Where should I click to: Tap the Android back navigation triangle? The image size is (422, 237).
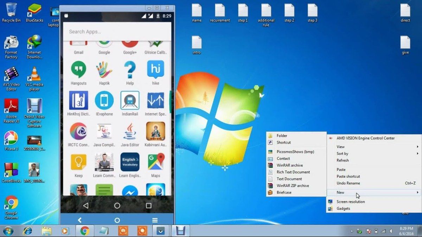(85, 205)
